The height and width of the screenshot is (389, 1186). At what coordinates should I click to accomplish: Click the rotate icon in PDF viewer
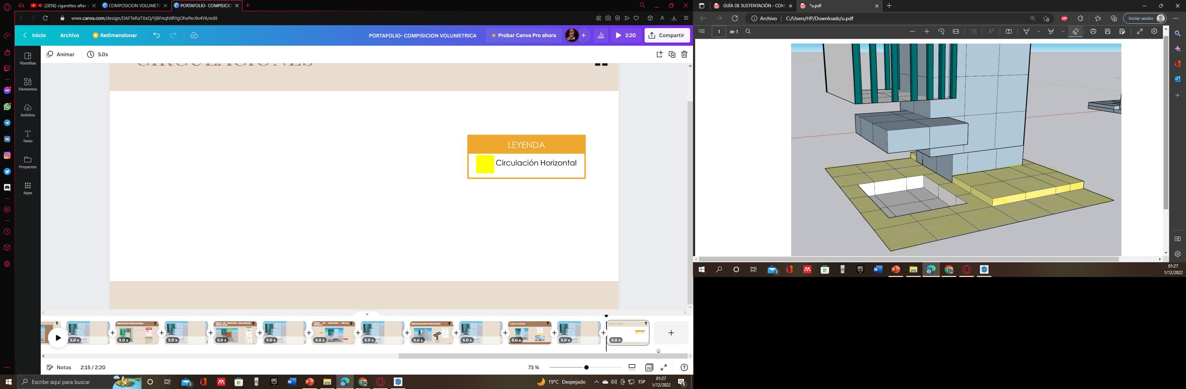(x=941, y=31)
